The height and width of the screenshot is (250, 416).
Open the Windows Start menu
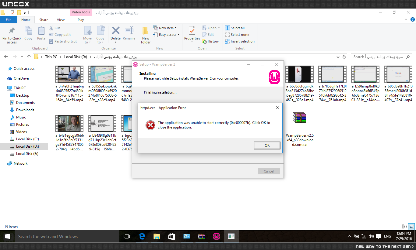click(7, 236)
